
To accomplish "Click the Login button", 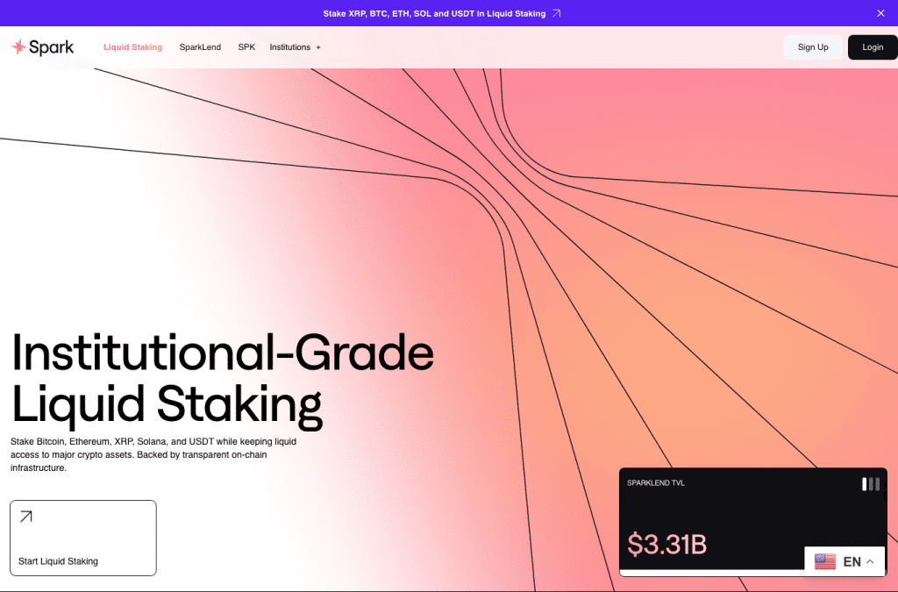I will coord(873,47).
